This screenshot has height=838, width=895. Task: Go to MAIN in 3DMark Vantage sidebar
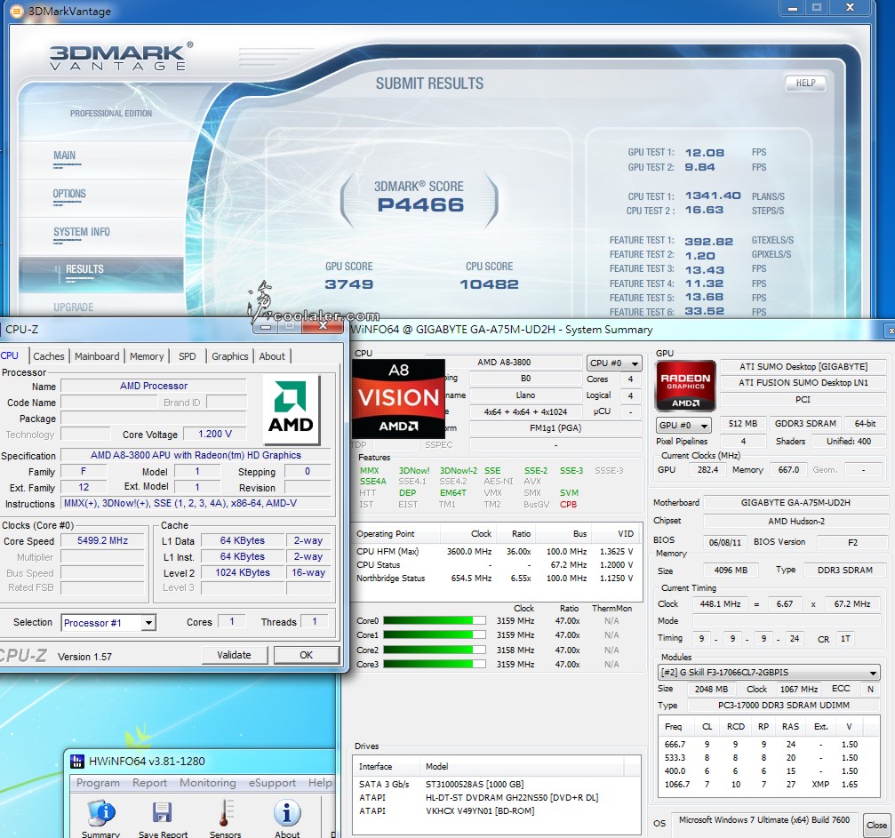[65, 156]
